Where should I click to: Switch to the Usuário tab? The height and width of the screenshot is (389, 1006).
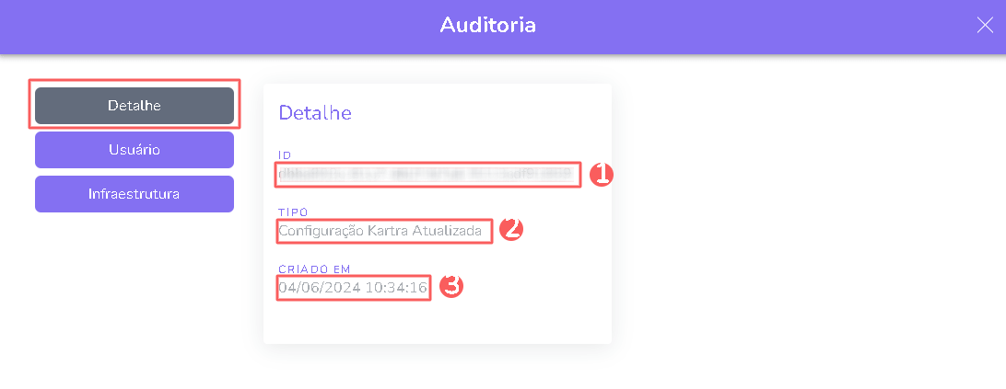tap(135, 150)
